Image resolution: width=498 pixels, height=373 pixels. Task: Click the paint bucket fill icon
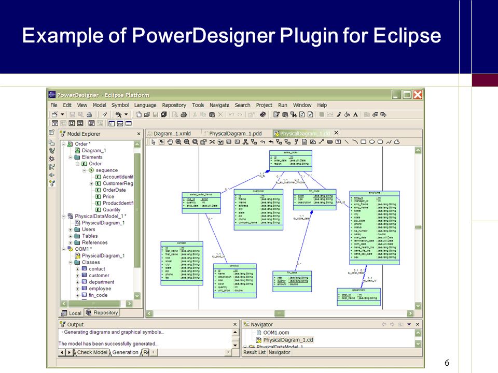pyautogui.click(x=347, y=114)
